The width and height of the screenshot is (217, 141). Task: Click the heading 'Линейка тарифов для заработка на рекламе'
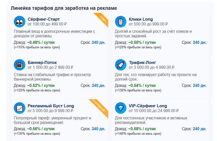pos(64,8)
